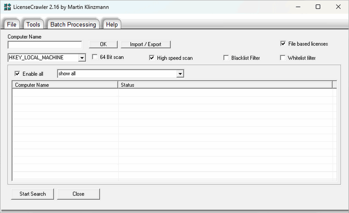
Task: Enable the Whitelist filter checkbox
Action: pos(283,58)
